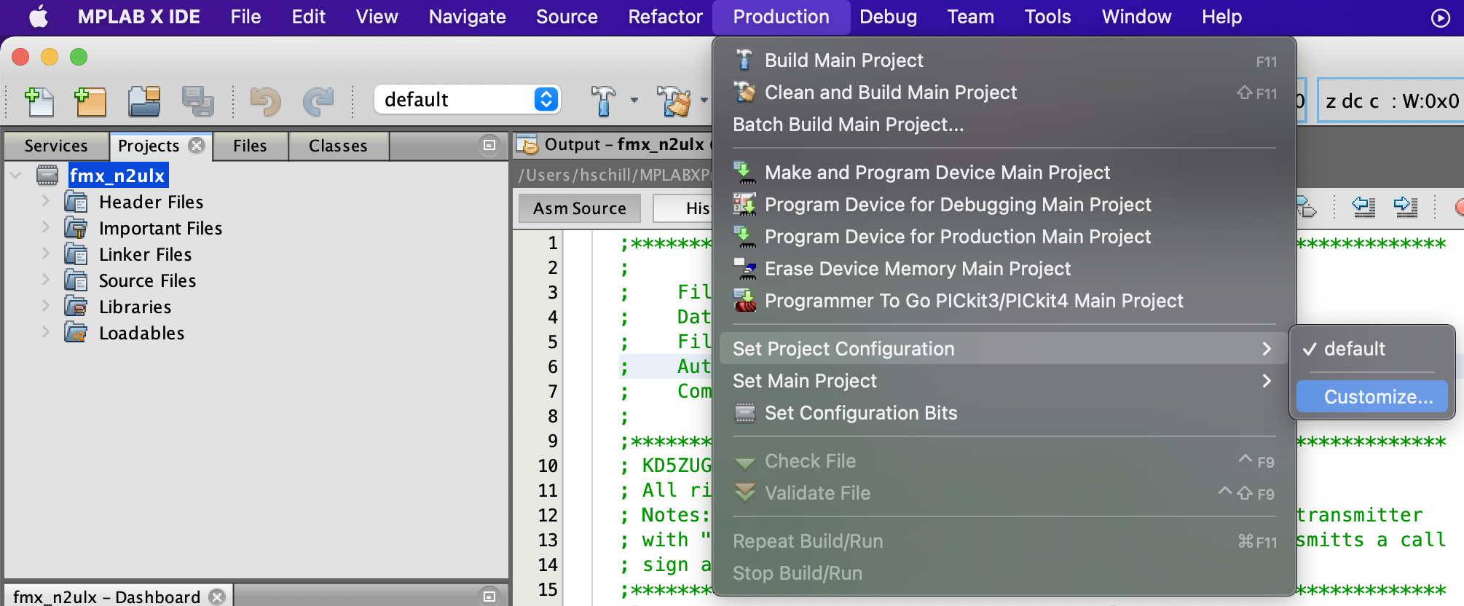Click the Open Project toolbar icon
The width and height of the screenshot is (1464, 606).
pyautogui.click(x=143, y=101)
